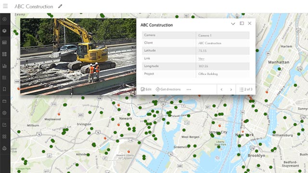Open the Charts panel icon
Screen dimensions: 308x173
(x=4, y=66)
